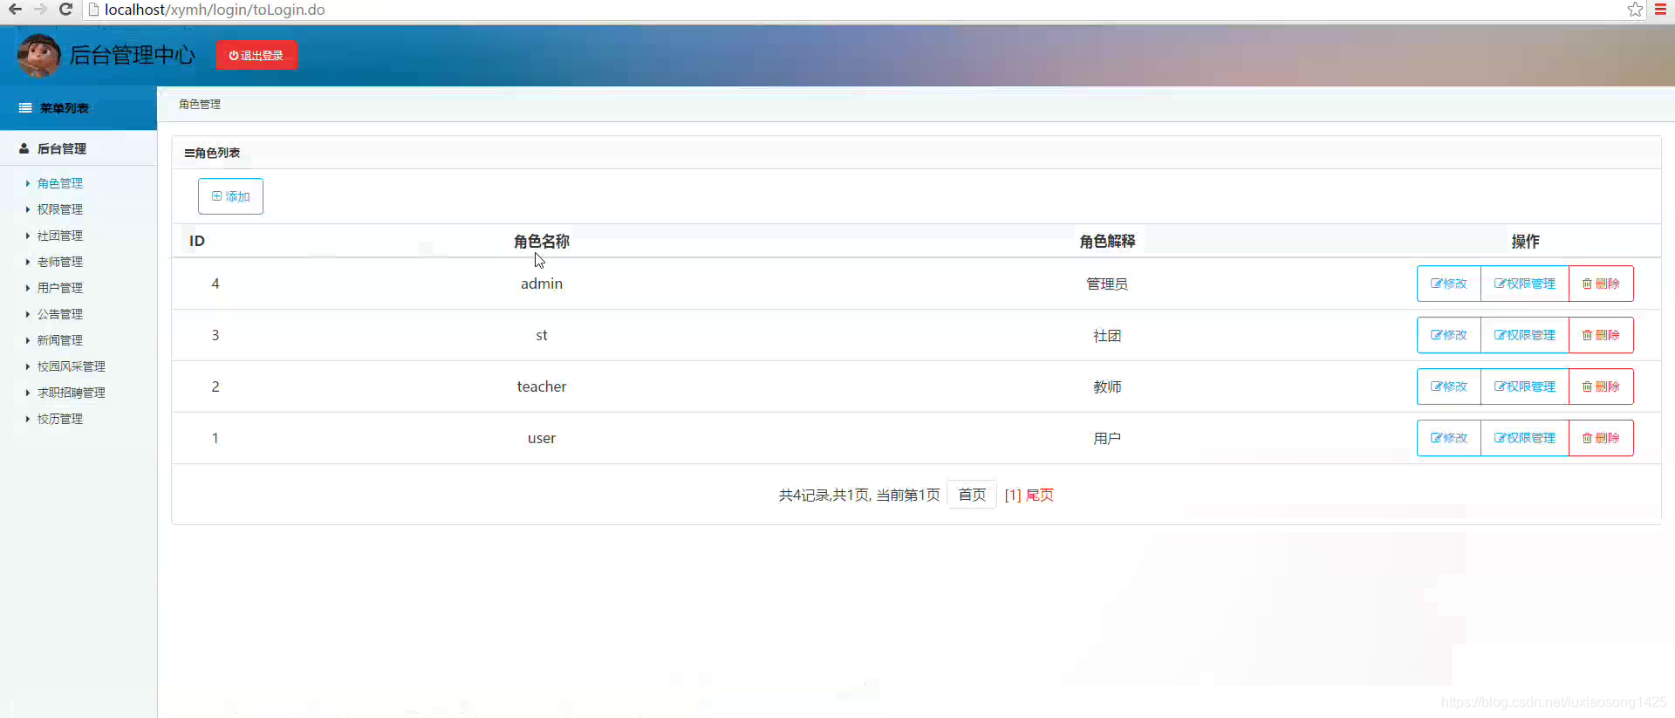
Task: Click the 菜单列表 list icon
Action: [x=25, y=108]
